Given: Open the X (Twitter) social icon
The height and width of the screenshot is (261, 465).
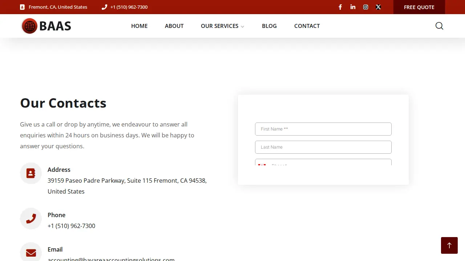Looking at the screenshot, I should pos(378,7).
